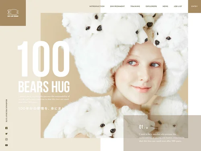Click the hero image of woman with bears
201x151 pixels.
tap(114, 75)
